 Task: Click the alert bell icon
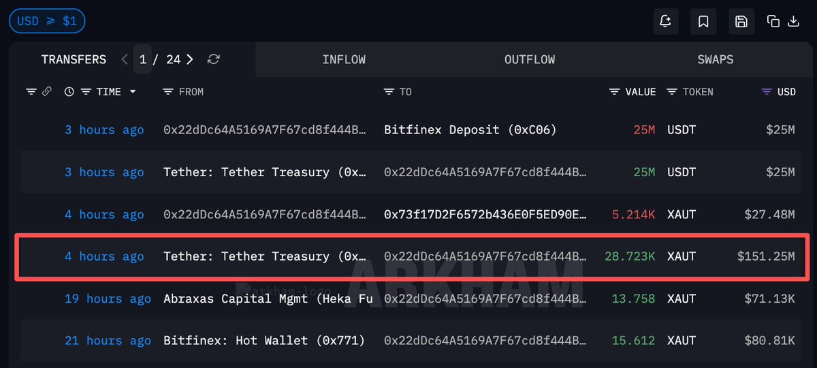[665, 21]
